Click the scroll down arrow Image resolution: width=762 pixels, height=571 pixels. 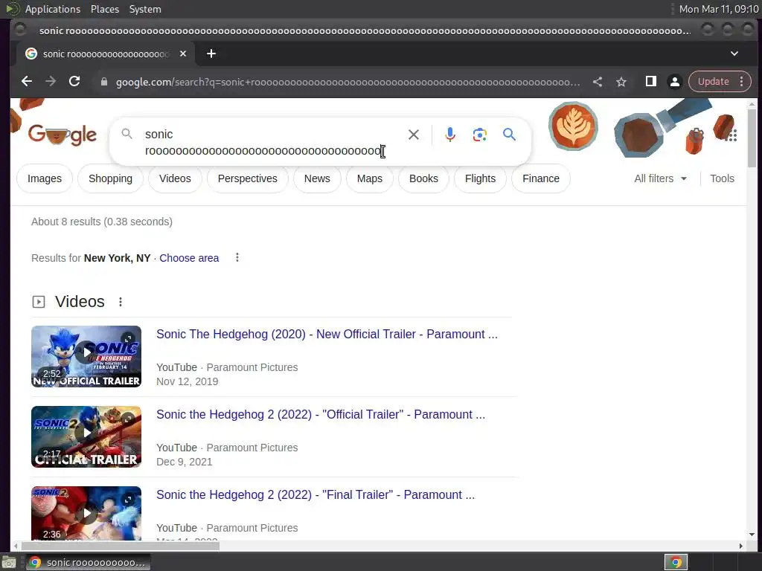(x=752, y=534)
